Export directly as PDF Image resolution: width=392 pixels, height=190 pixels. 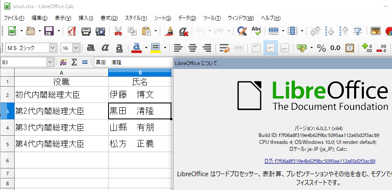[x=72, y=31]
